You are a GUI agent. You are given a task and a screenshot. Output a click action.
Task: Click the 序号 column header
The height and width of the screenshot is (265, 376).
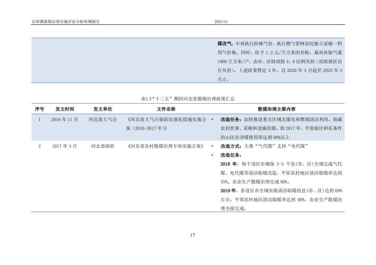point(39,109)
